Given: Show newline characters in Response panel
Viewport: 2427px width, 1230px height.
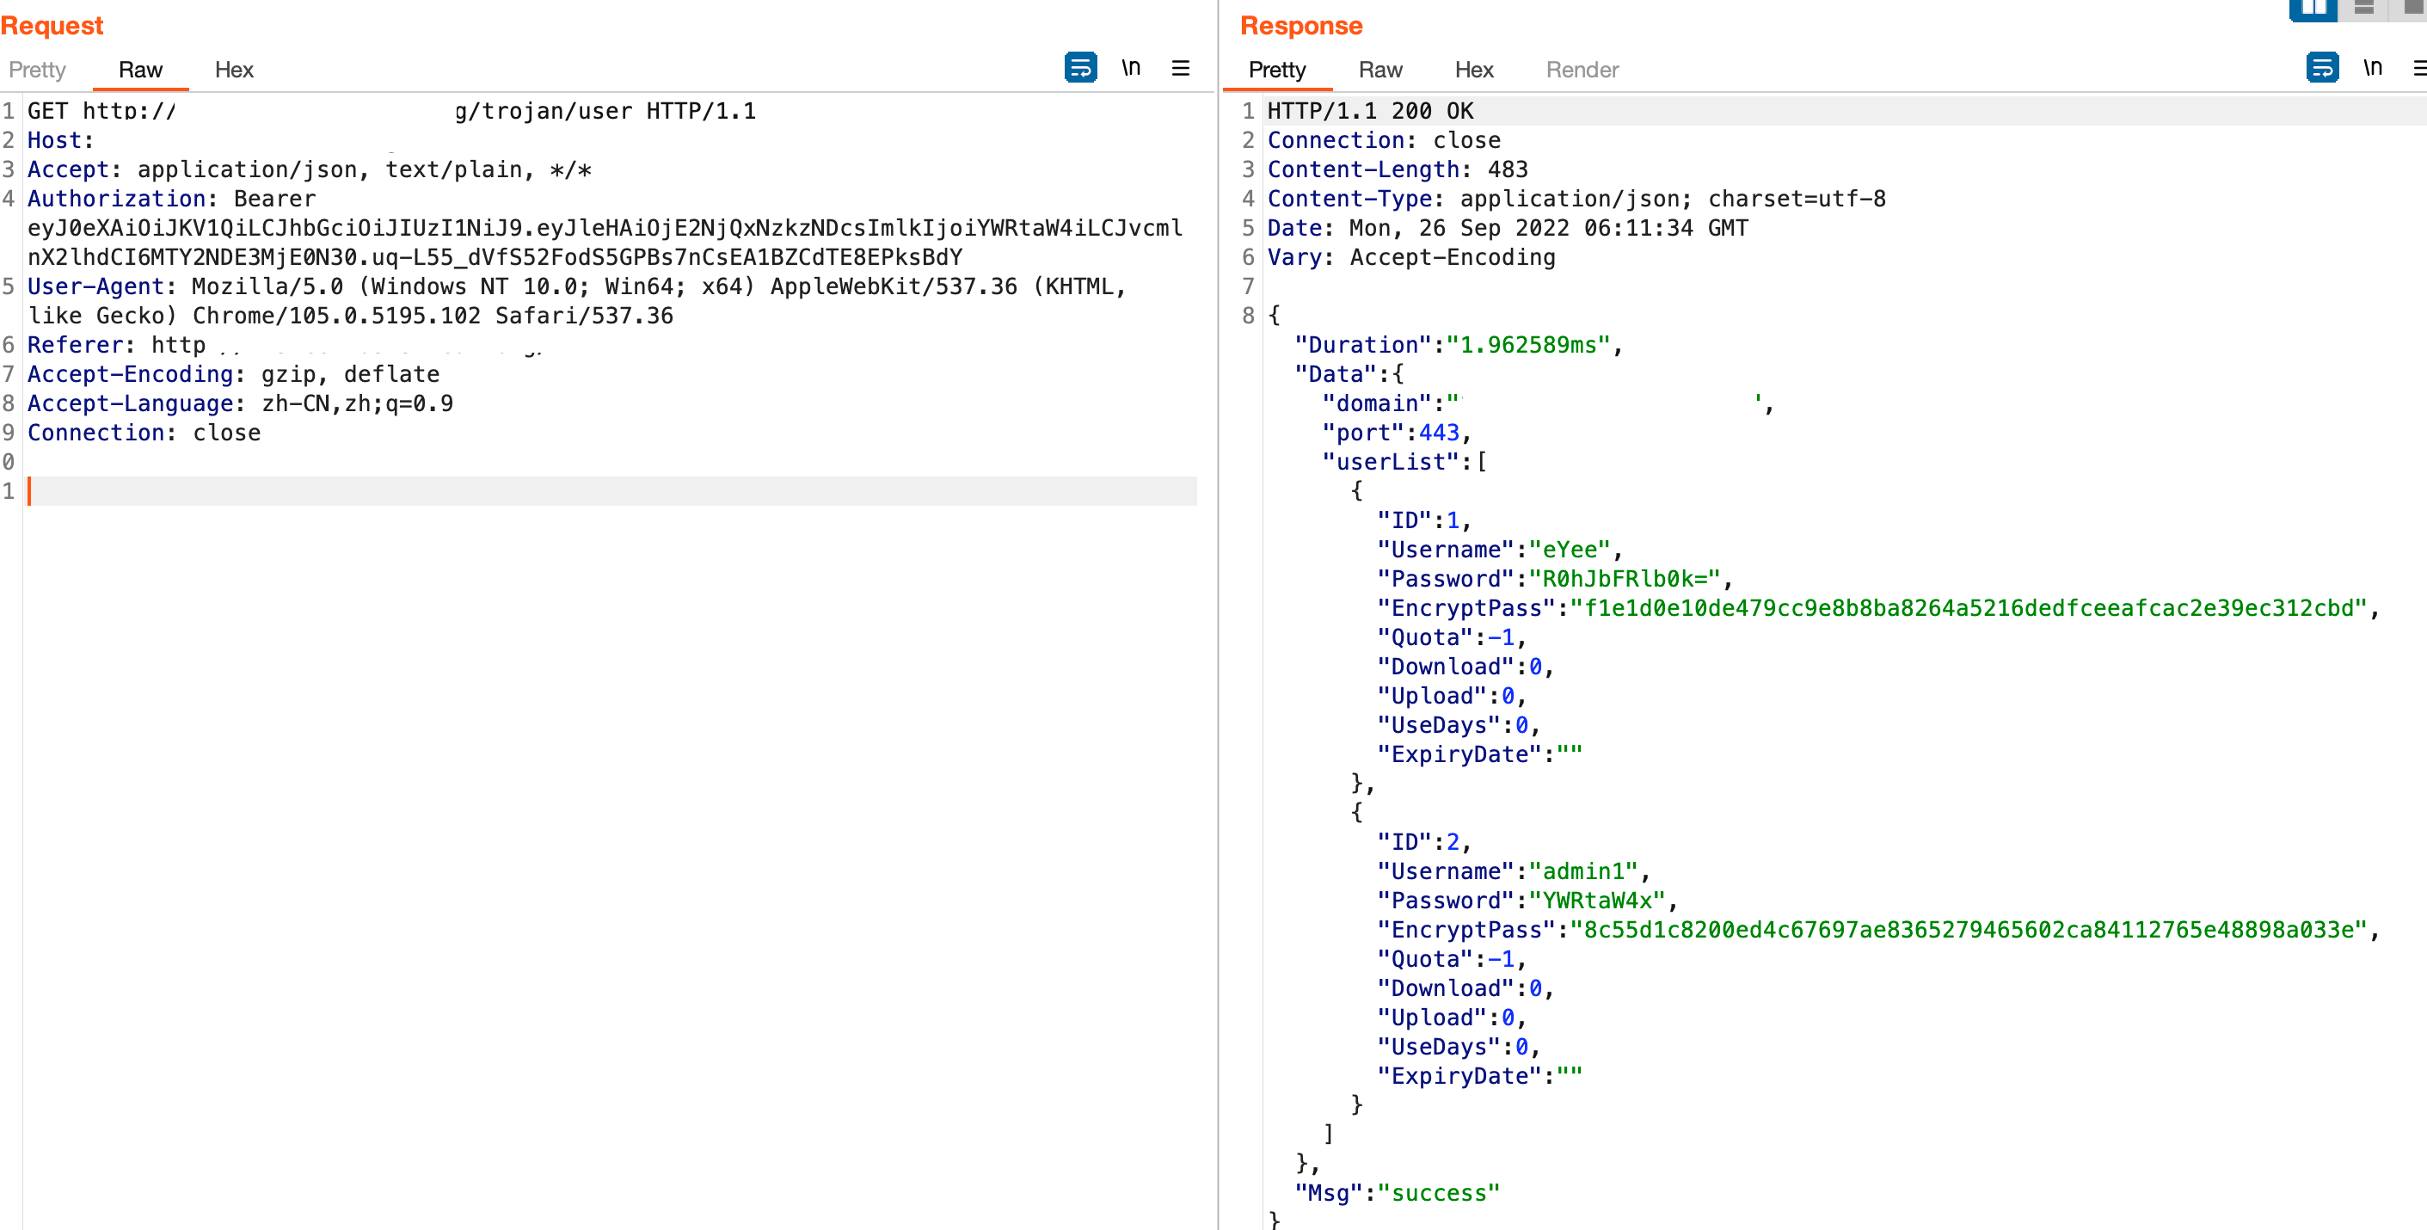Looking at the screenshot, I should point(2372,68).
